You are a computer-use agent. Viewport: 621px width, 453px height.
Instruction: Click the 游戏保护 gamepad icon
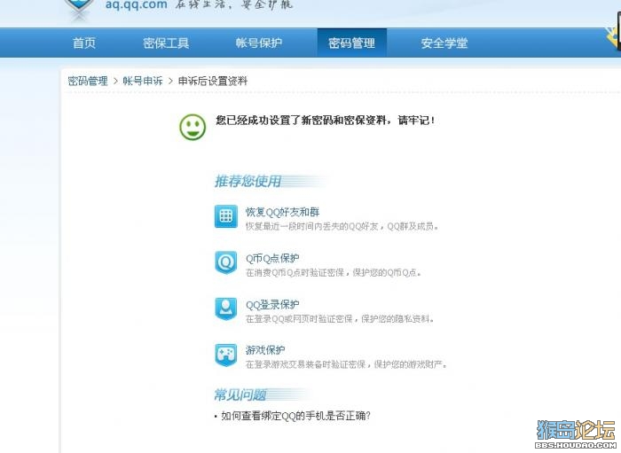pos(226,355)
